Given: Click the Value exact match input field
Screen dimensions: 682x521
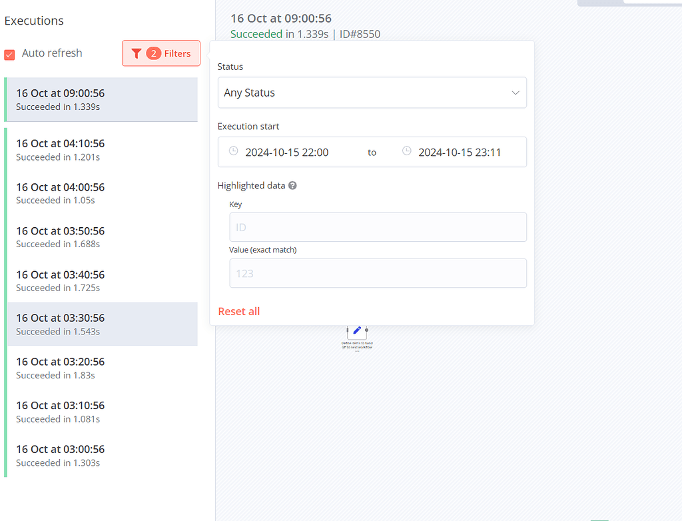Looking at the screenshot, I should tap(378, 273).
